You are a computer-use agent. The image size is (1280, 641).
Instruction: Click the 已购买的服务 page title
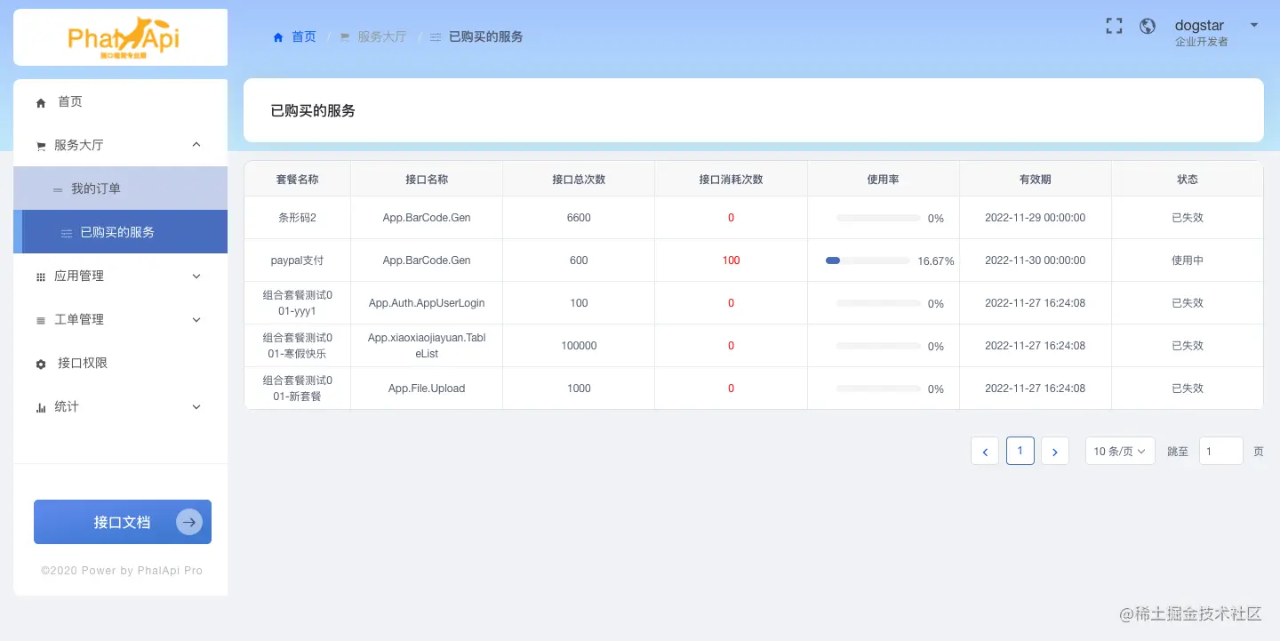(313, 110)
